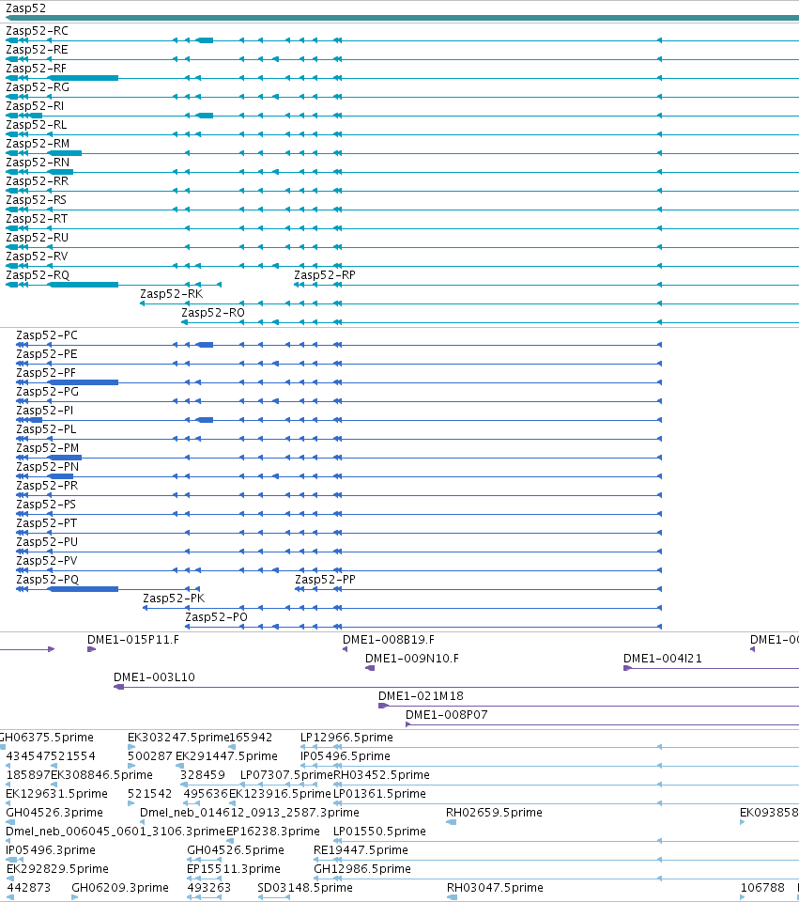Click EST EK308846.5prime
Image resolution: width=799 pixels, height=902 pixels.
pos(101,775)
